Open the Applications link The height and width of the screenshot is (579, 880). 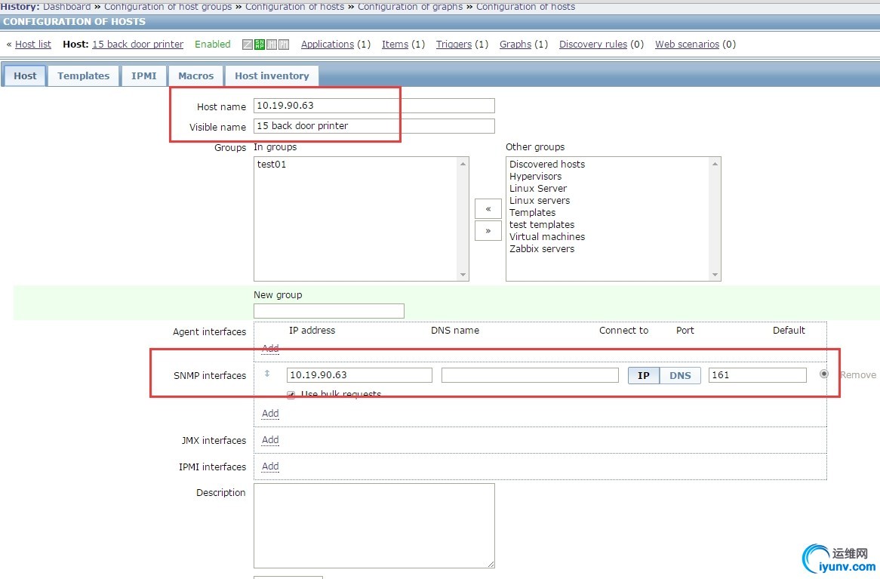click(x=328, y=45)
